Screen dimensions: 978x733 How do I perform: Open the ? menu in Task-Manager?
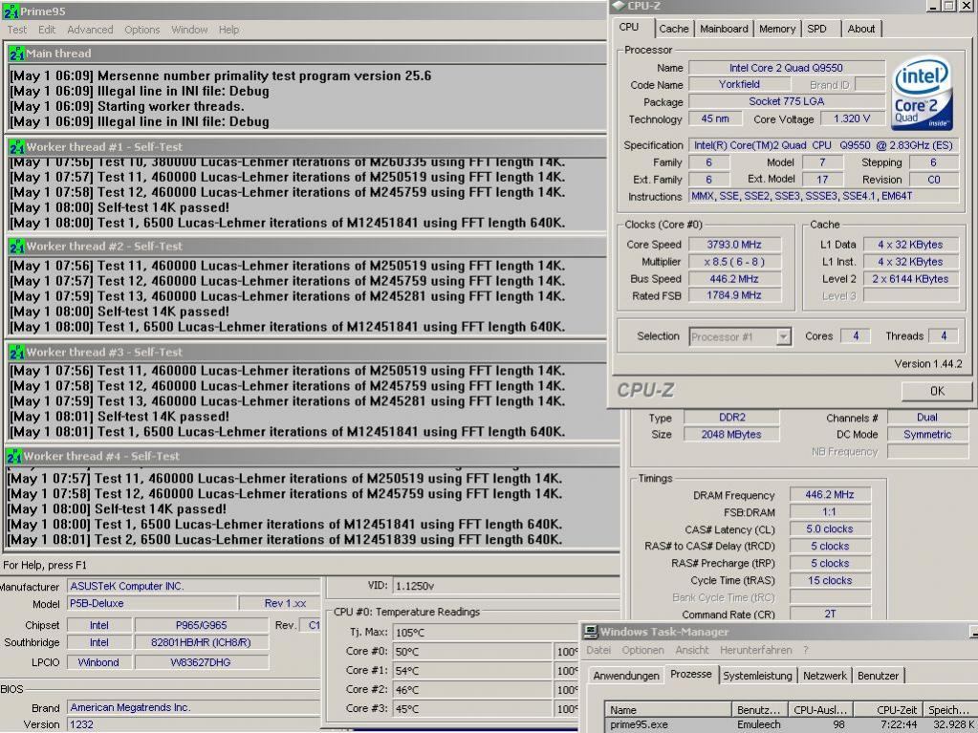805,650
